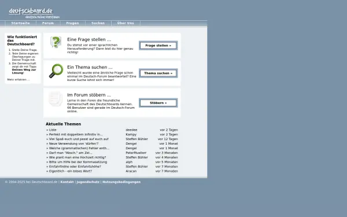Open the Forum menu item

[x=48, y=23]
